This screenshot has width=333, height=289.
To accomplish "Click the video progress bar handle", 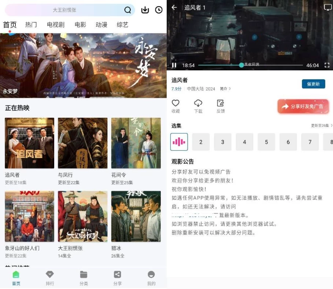I will 241,65.
